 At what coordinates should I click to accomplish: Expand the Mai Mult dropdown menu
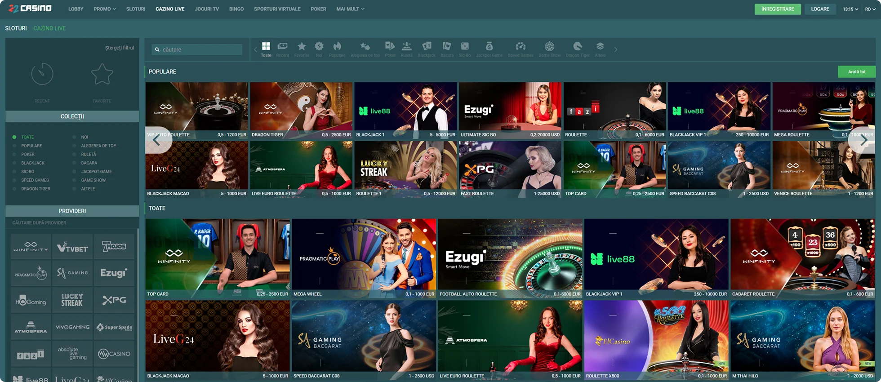pos(350,9)
